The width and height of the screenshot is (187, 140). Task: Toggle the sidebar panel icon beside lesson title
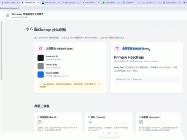8,16
